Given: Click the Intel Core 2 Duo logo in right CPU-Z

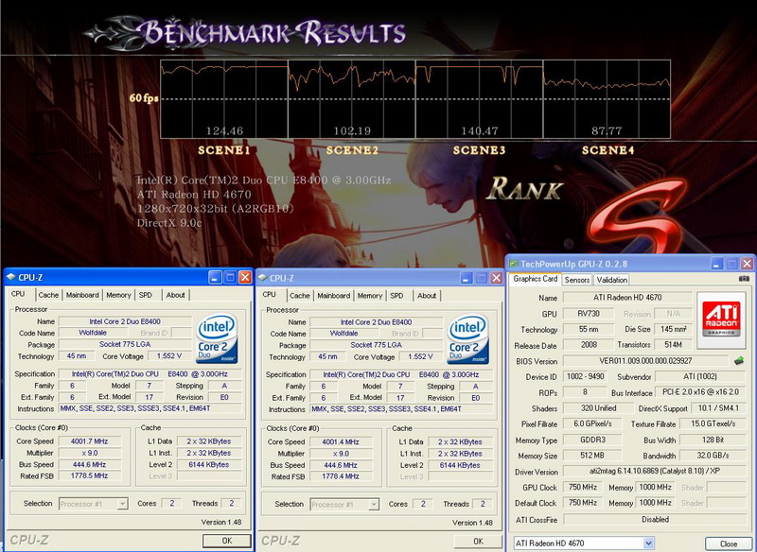Looking at the screenshot, I should tap(467, 339).
